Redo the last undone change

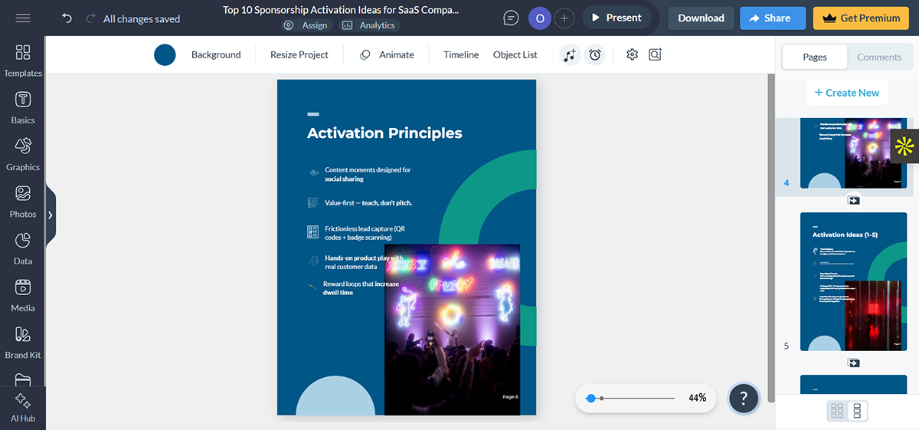pos(91,18)
